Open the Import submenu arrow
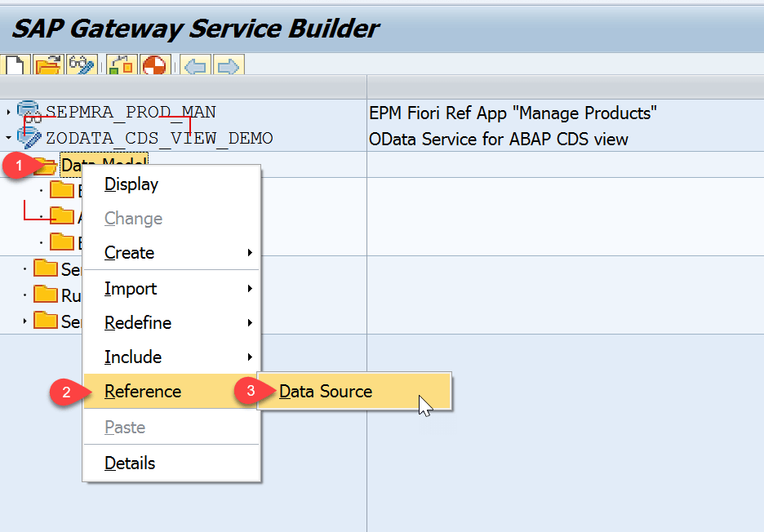 250,288
